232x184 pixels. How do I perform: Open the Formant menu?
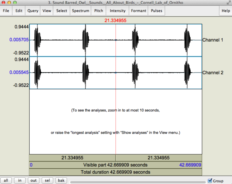pyautogui.click(x=139, y=11)
